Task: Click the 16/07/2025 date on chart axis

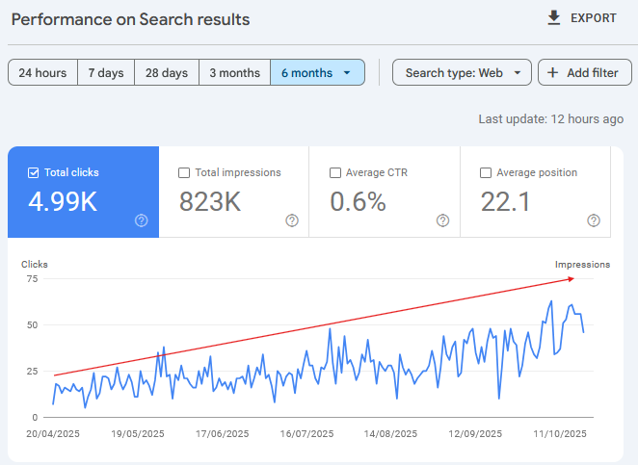Action: (x=306, y=433)
